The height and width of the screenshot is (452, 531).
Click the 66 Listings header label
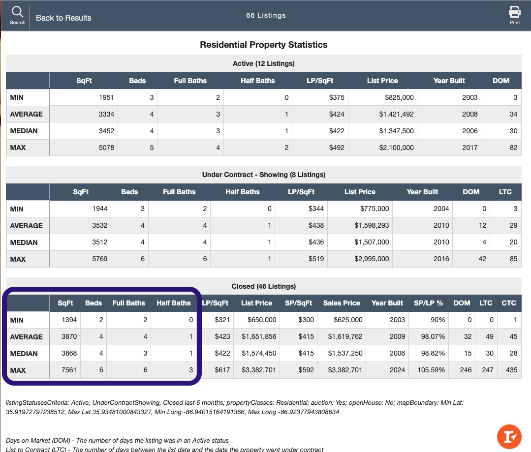point(266,15)
